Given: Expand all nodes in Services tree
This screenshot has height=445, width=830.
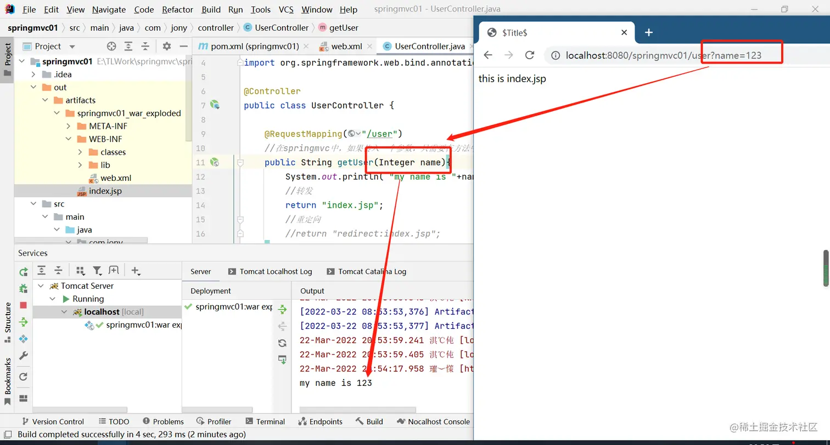Looking at the screenshot, I should (42, 271).
